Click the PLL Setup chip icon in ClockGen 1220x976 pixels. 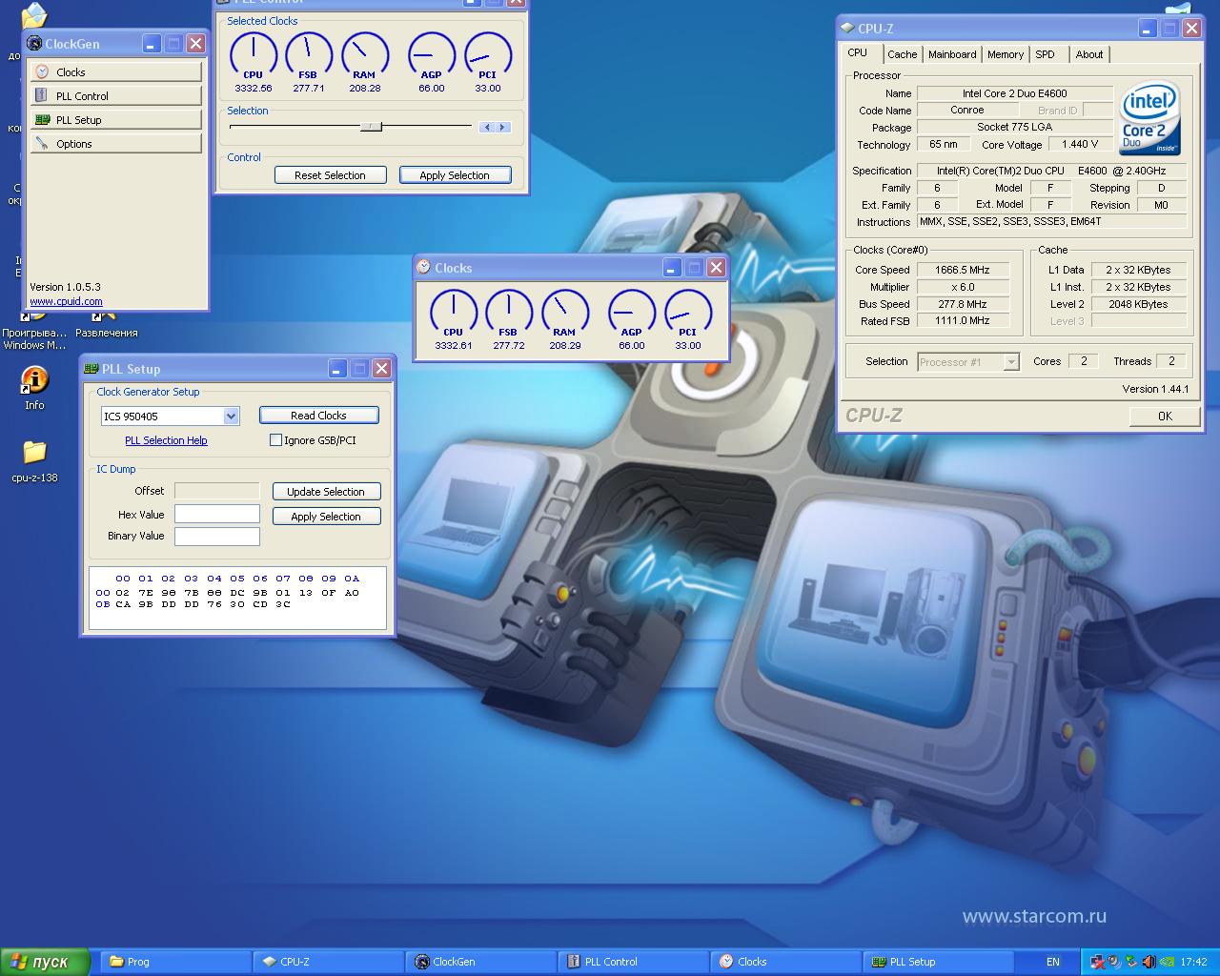click(42, 120)
